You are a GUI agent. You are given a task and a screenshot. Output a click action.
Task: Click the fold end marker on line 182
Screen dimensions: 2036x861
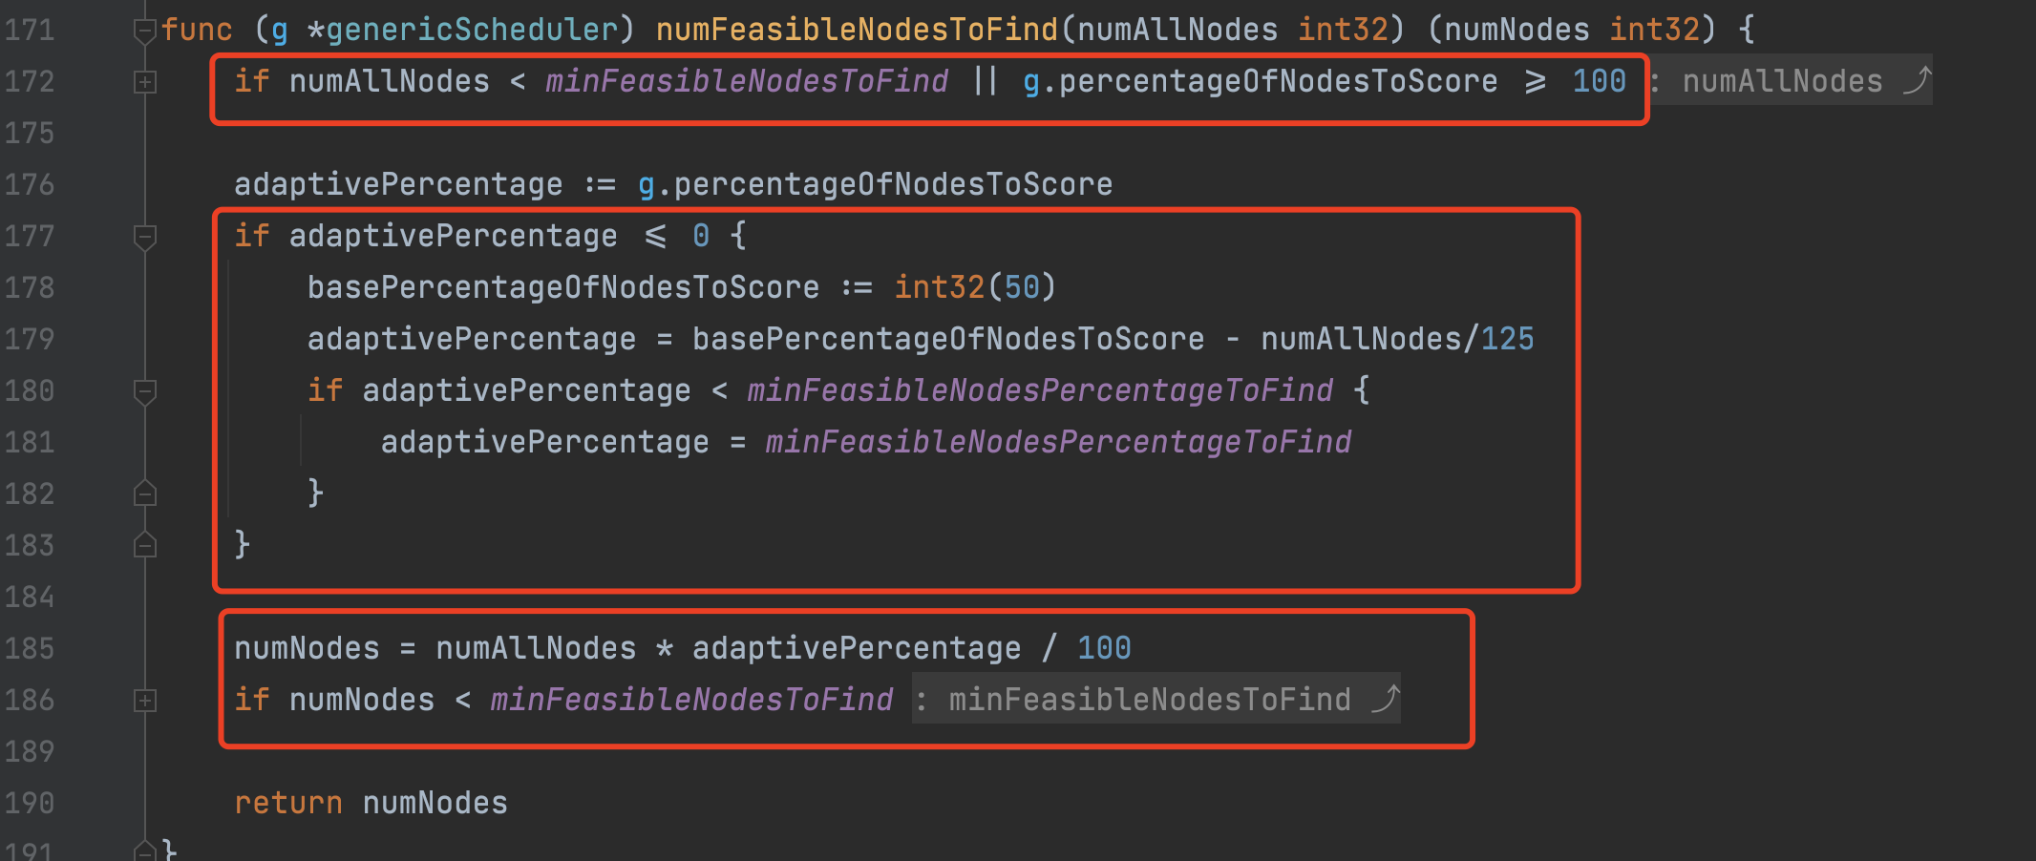144,493
